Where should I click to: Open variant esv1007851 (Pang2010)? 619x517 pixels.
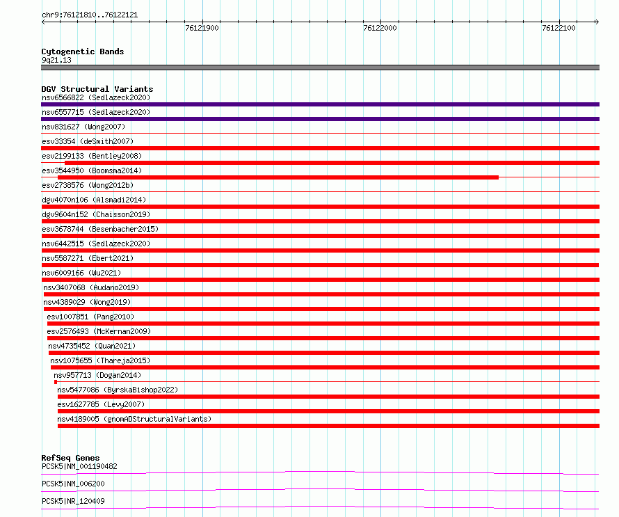90,317
